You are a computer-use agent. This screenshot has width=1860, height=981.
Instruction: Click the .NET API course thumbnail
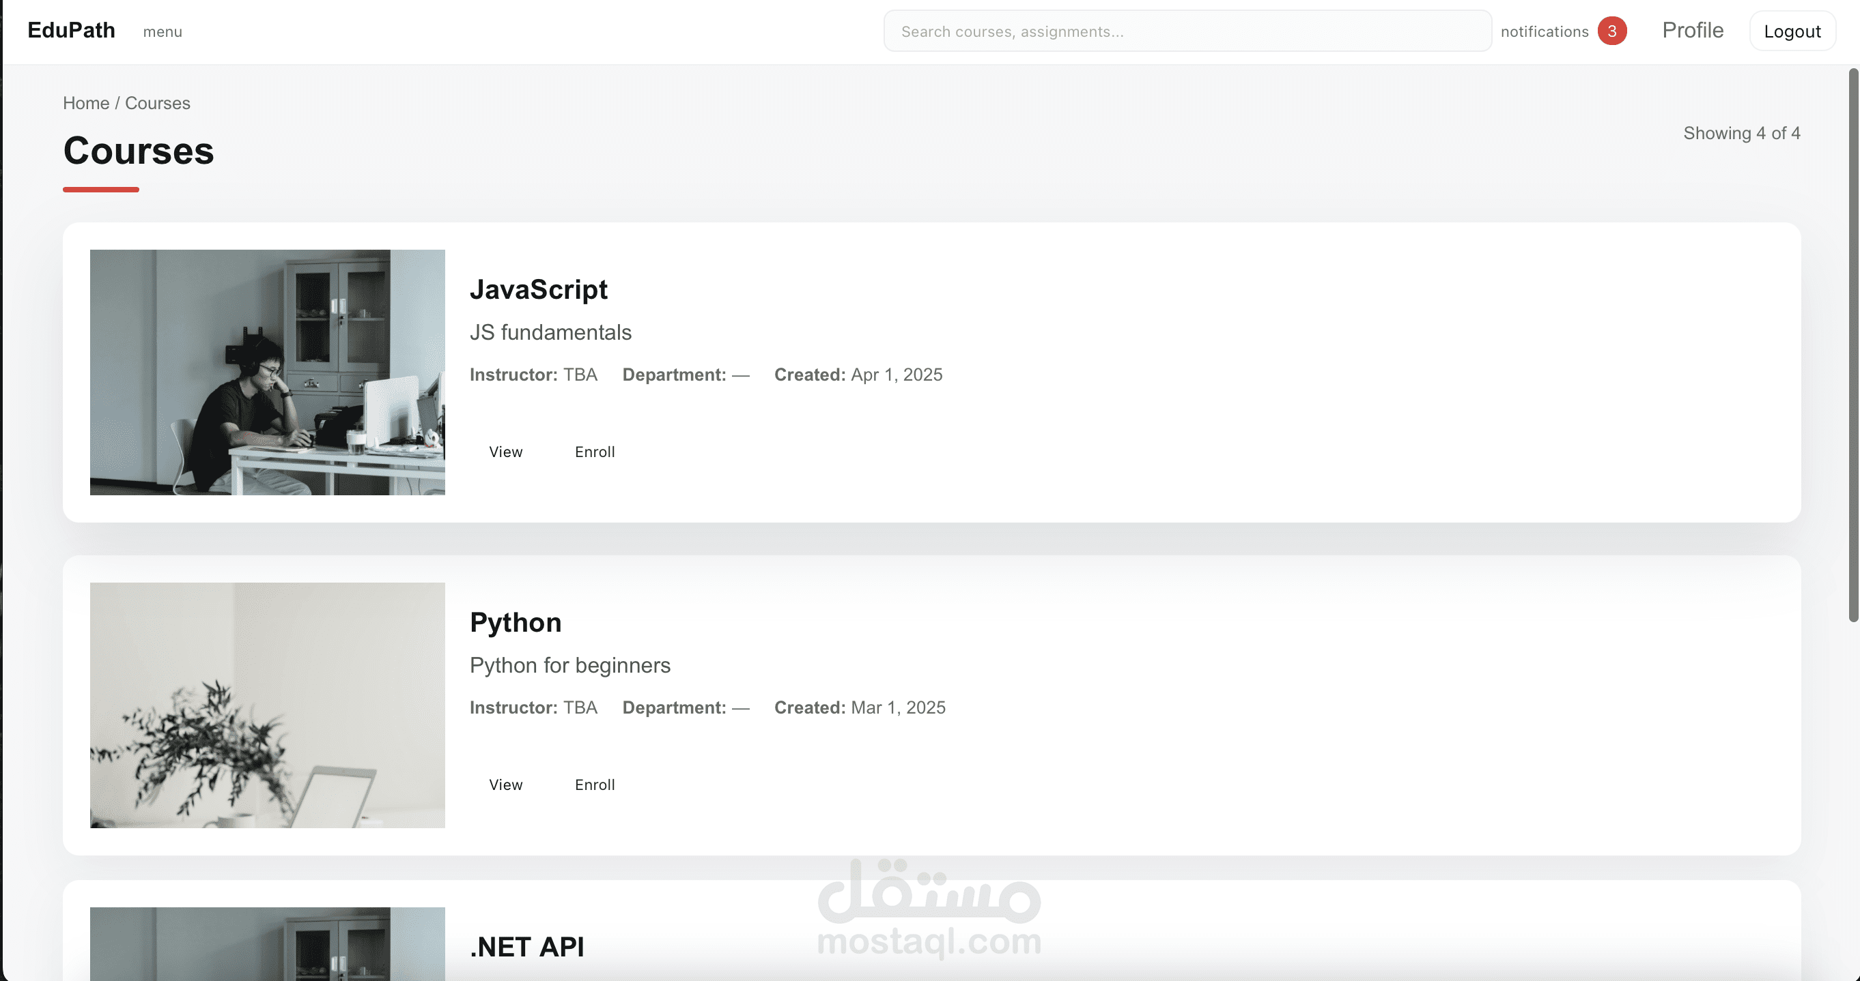pyautogui.click(x=267, y=943)
